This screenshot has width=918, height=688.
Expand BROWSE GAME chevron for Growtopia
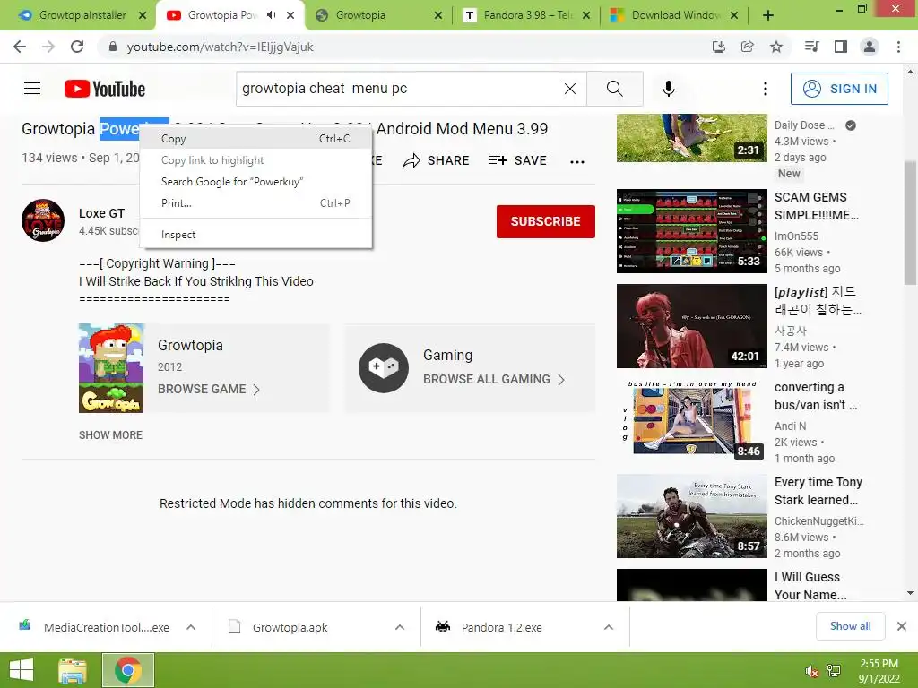click(x=255, y=390)
